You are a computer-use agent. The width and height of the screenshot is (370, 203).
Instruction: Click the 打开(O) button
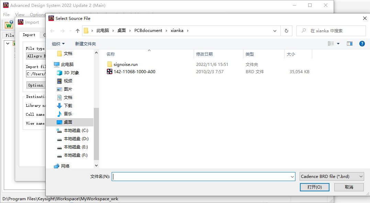tap(315, 187)
